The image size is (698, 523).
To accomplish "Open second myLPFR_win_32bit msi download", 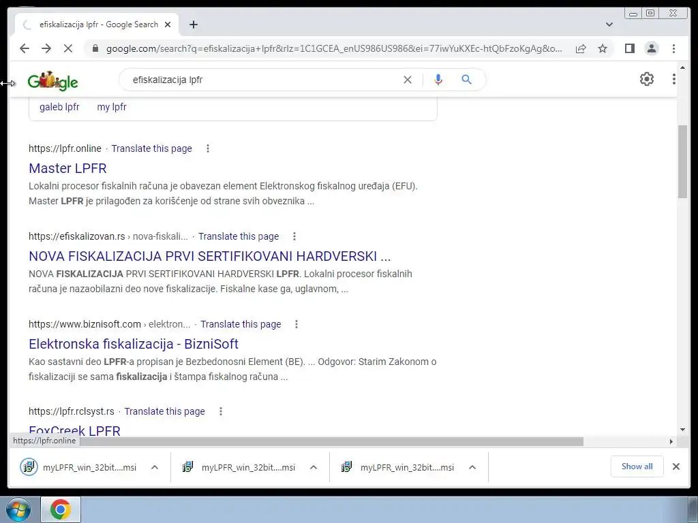I will point(239,467).
